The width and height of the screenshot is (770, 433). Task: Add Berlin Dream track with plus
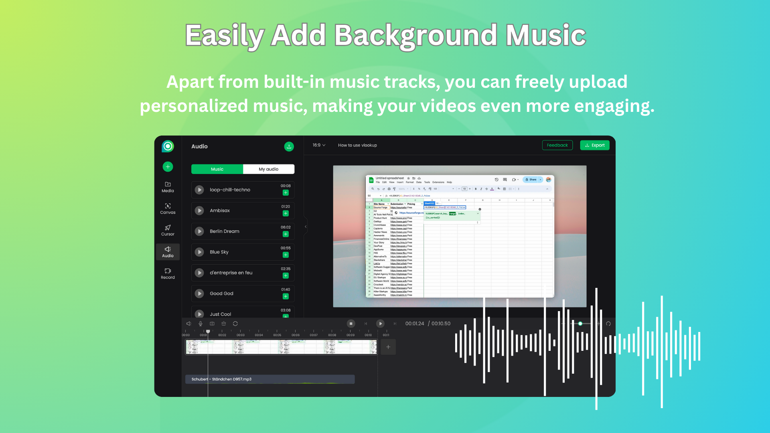tap(286, 234)
